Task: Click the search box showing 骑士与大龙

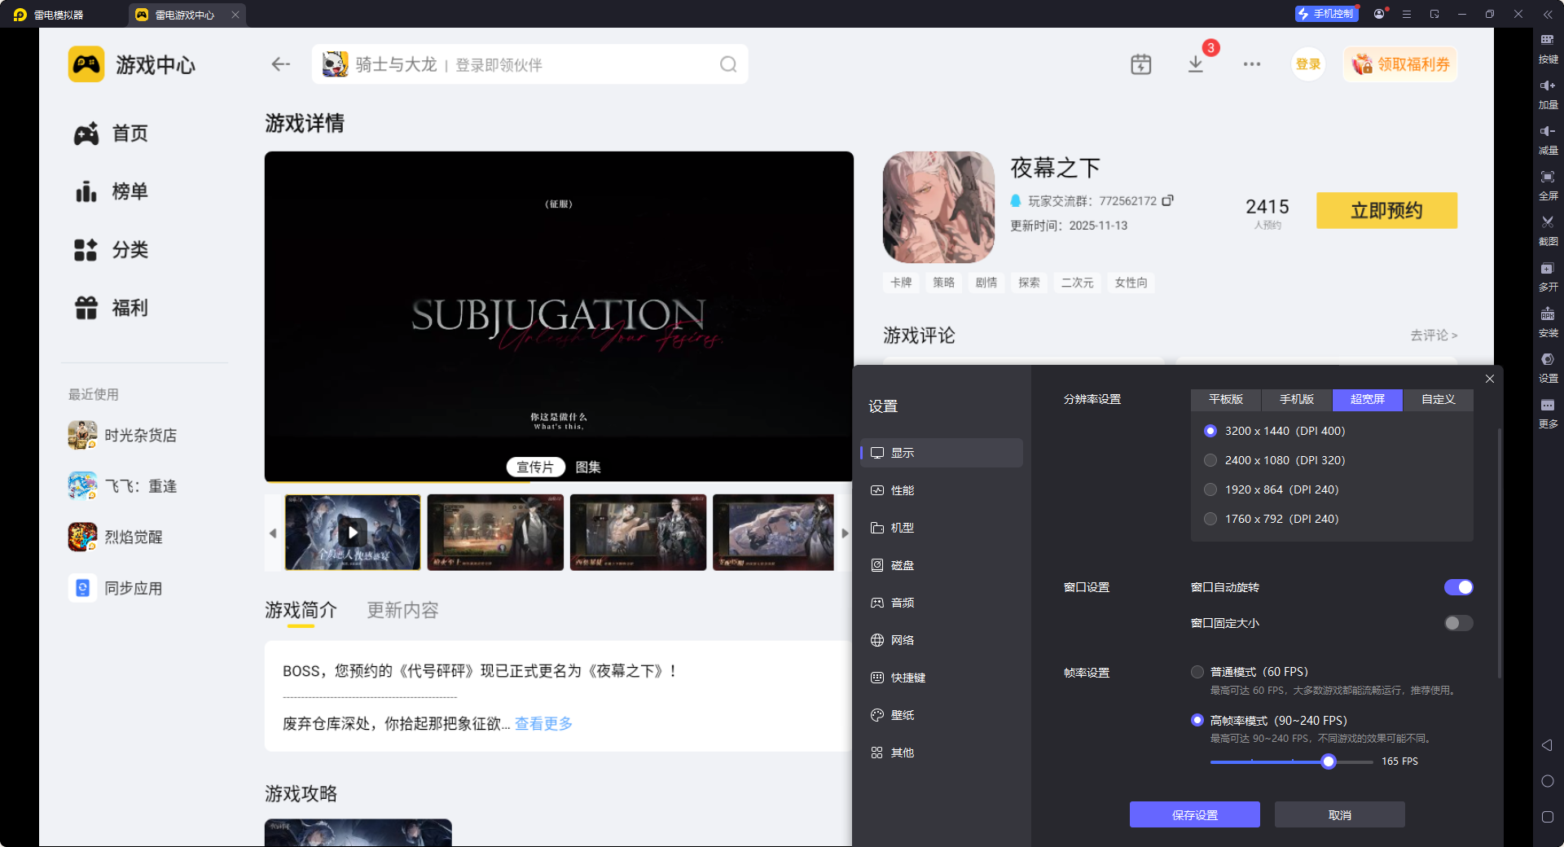Action: click(529, 64)
